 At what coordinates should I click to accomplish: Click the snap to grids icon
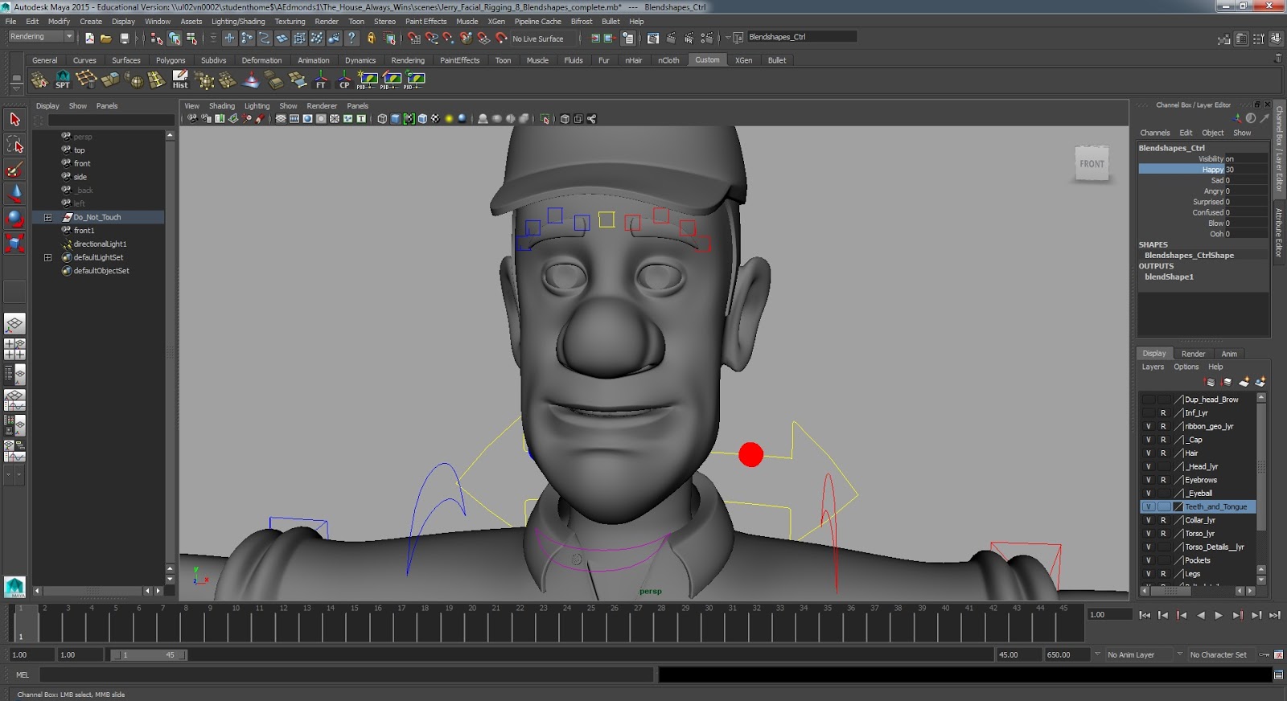coord(413,39)
